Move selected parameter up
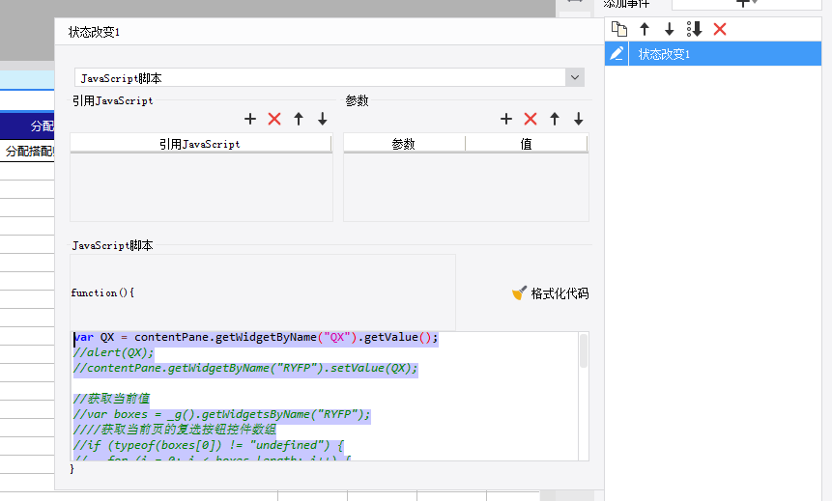 pyautogui.click(x=555, y=119)
